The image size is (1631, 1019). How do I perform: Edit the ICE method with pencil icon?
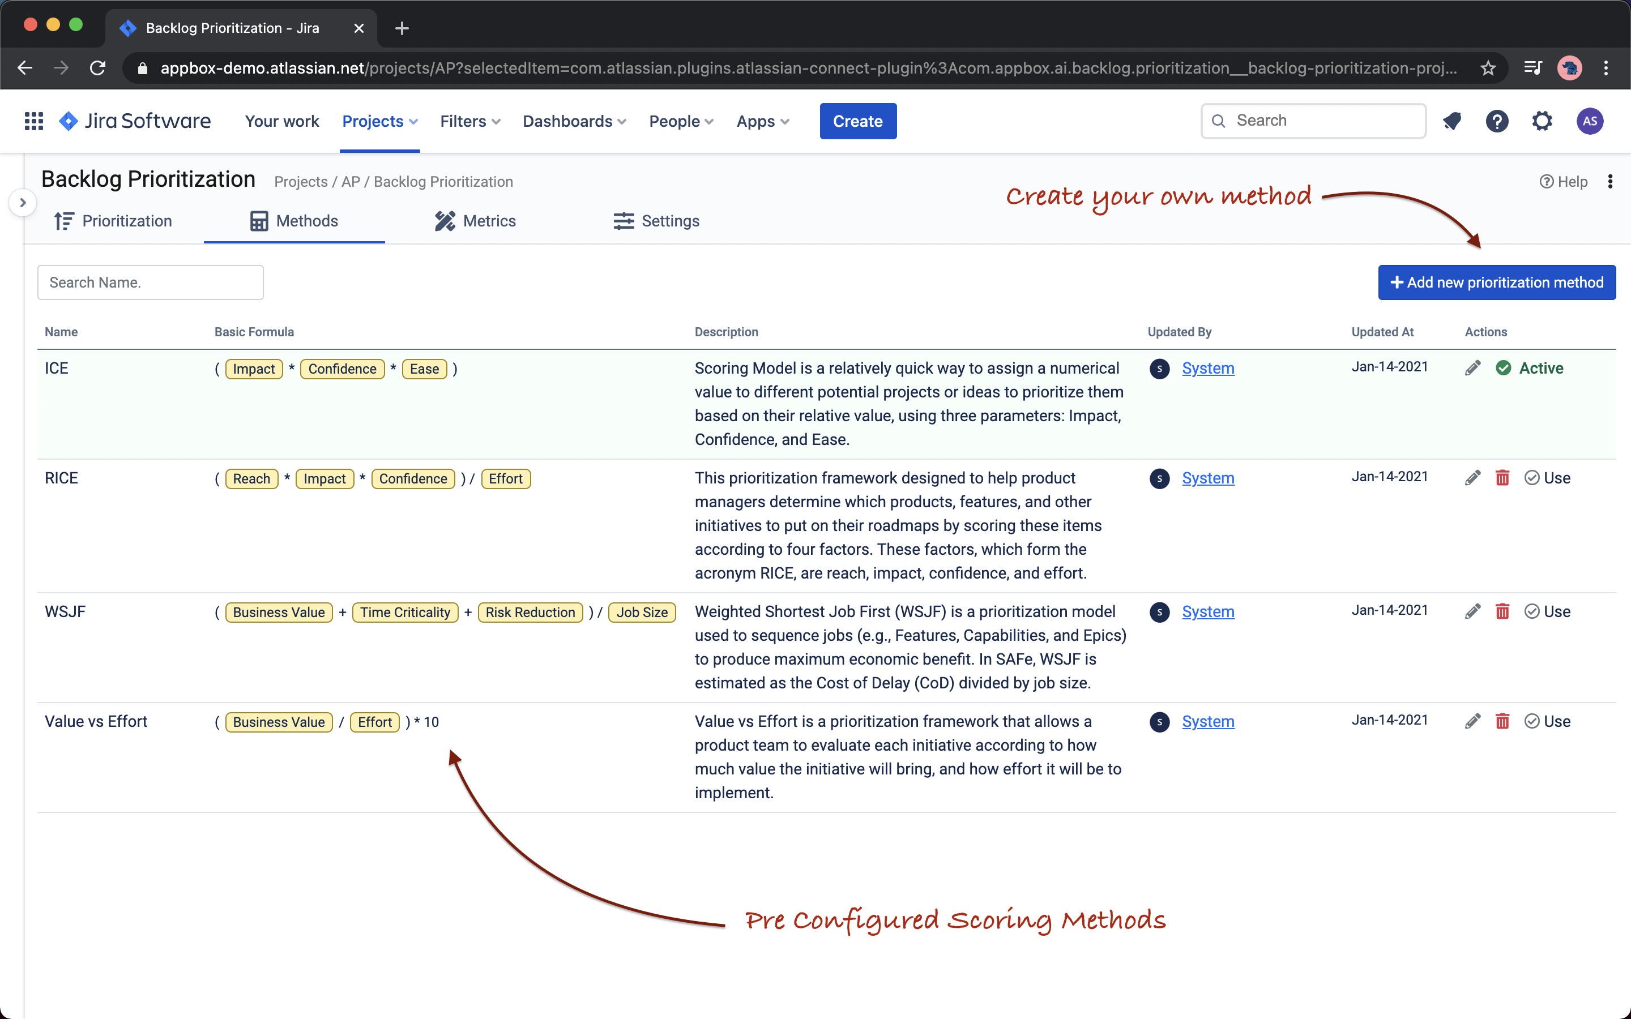coord(1472,368)
